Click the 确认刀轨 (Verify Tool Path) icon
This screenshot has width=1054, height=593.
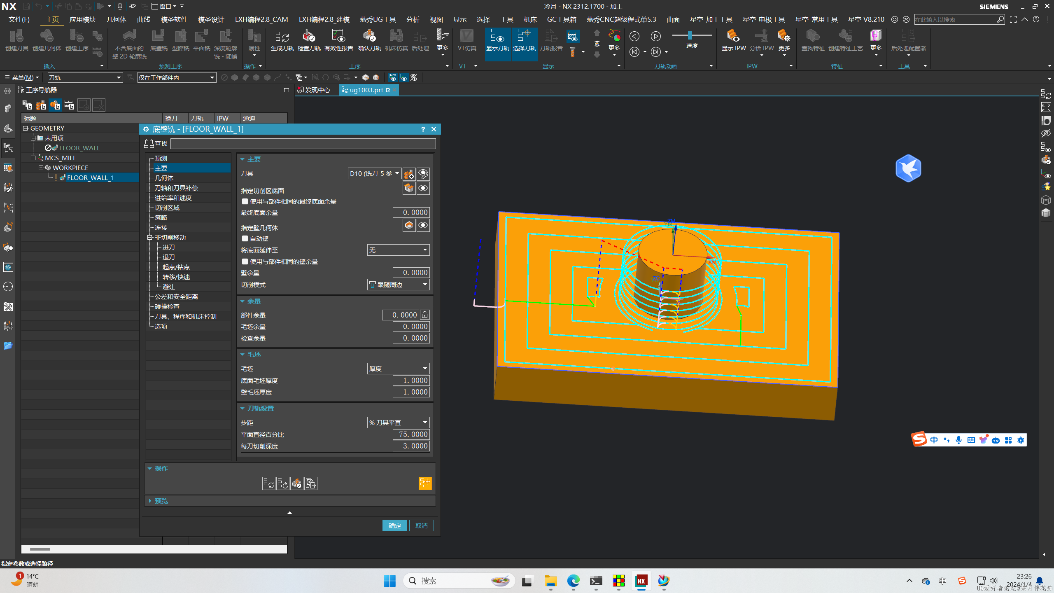point(369,40)
